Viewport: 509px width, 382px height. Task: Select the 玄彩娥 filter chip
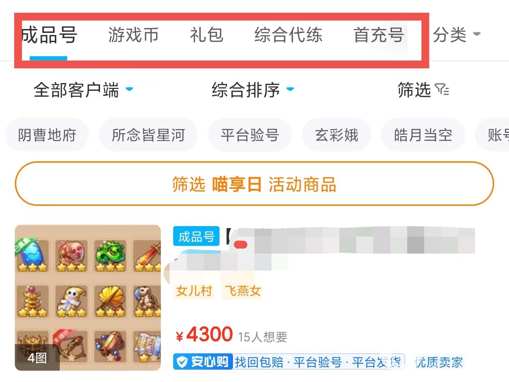(x=337, y=135)
